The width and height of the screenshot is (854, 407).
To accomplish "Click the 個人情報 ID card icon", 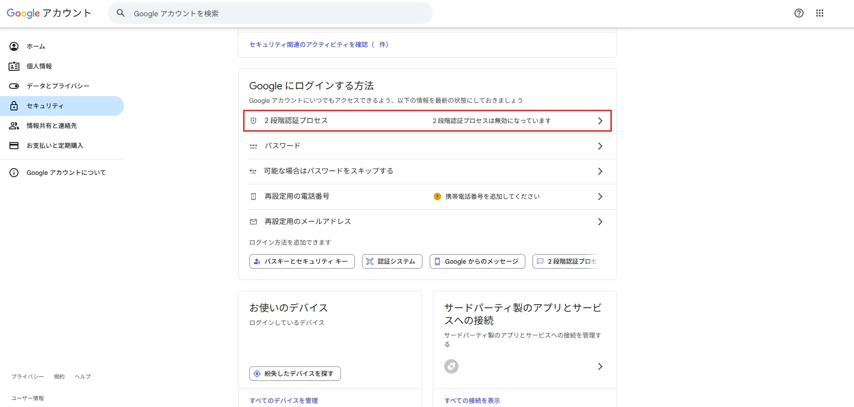I will pyautogui.click(x=14, y=66).
